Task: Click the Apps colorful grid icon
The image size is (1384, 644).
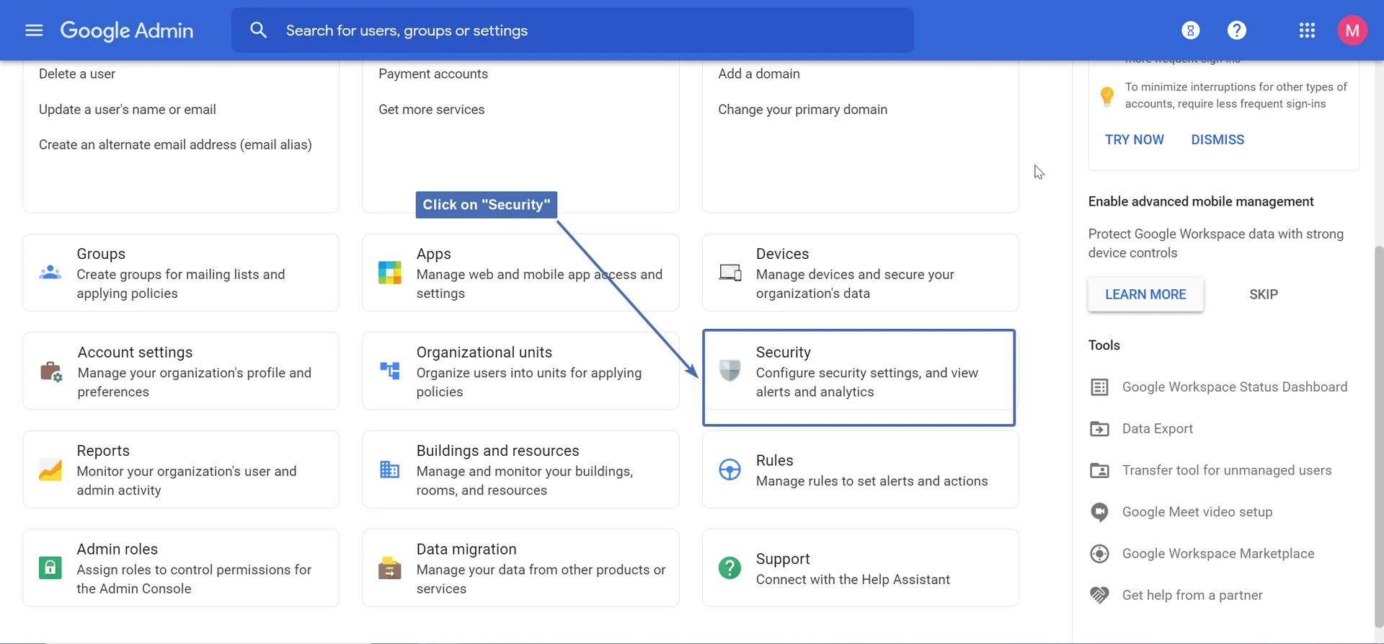Action: [389, 273]
